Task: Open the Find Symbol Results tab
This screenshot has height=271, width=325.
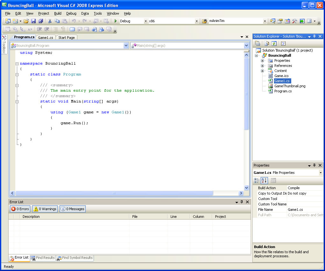Action: coord(75,258)
